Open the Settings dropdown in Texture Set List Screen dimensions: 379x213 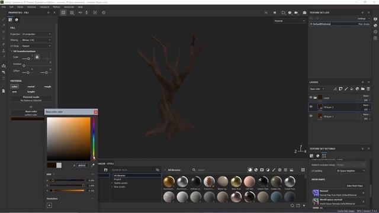coord(363,18)
